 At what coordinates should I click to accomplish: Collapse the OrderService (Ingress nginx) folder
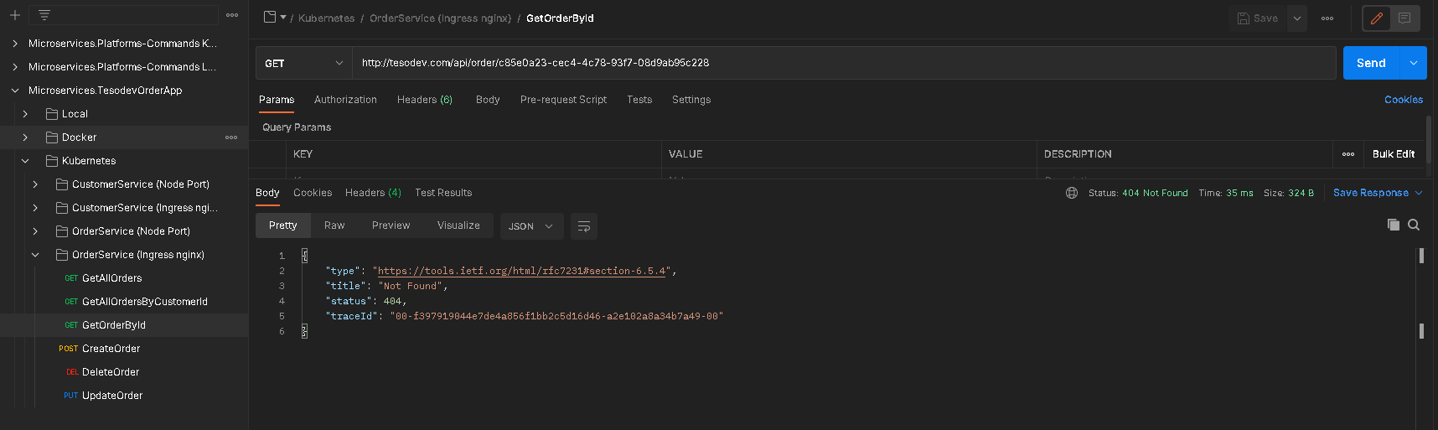tap(35, 255)
